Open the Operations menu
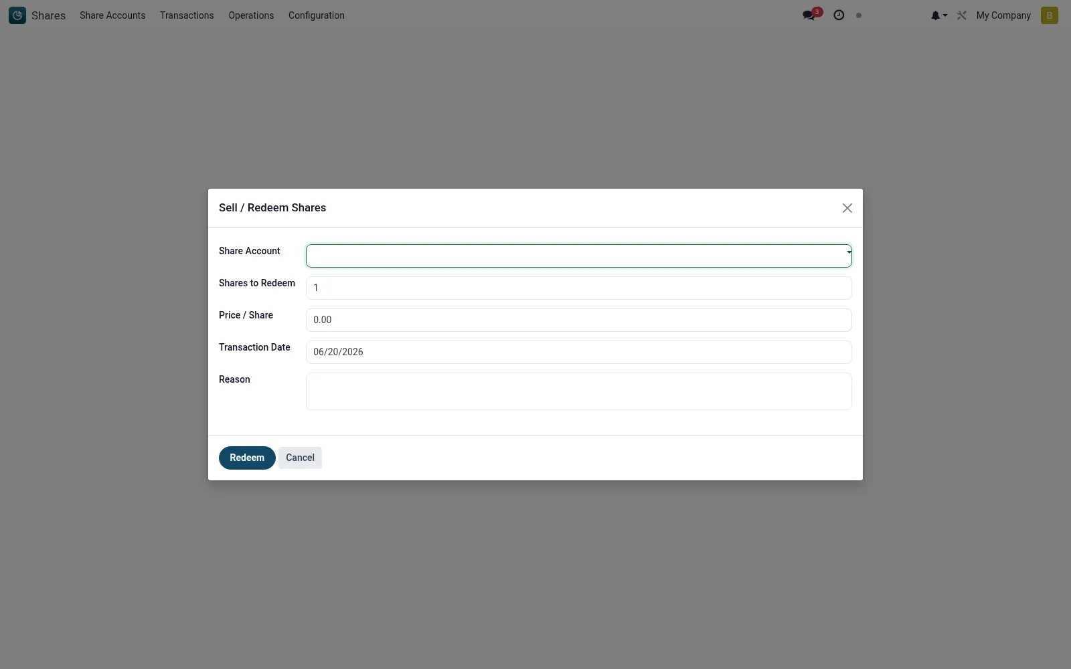The width and height of the screenshot is (1071, 669). tap(251, 15)
